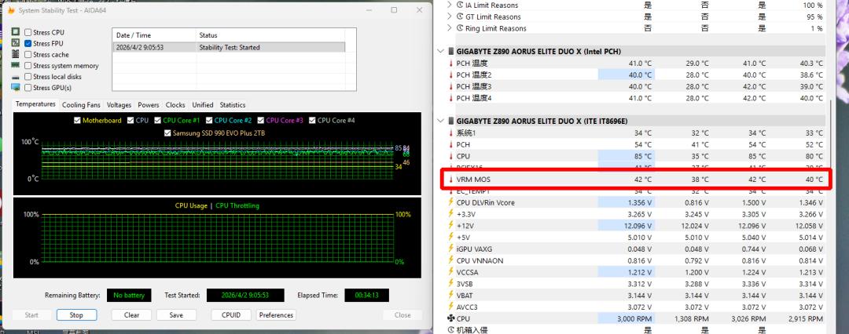849x334 pixels.
Task: Open the Clocks tab
Action: click(175, 105)
